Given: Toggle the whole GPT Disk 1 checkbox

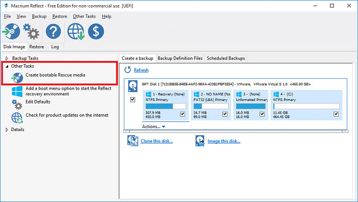Looking at the screenshot, I should (133, 100).
